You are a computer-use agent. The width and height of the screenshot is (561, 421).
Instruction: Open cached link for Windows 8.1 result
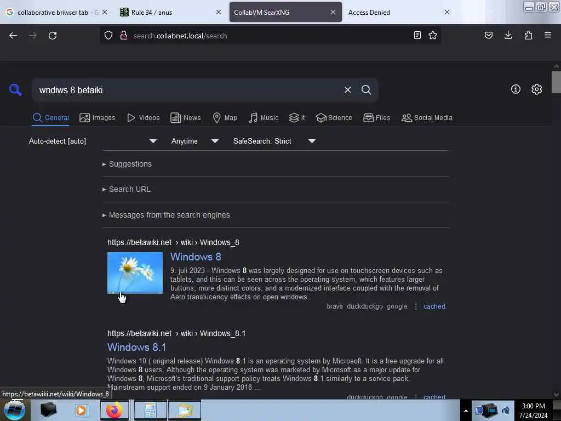tap(434, 397)
